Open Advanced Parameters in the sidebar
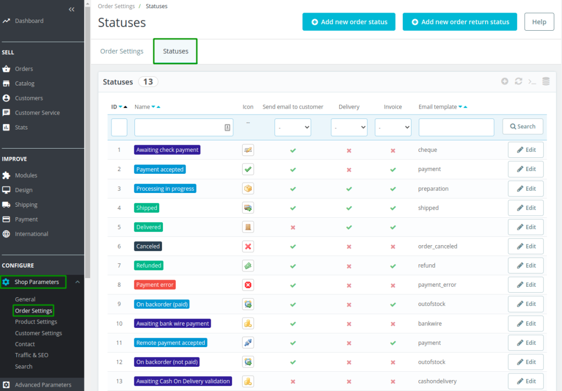This screenshot has height=391, width=562. click(x=44, y=384)
